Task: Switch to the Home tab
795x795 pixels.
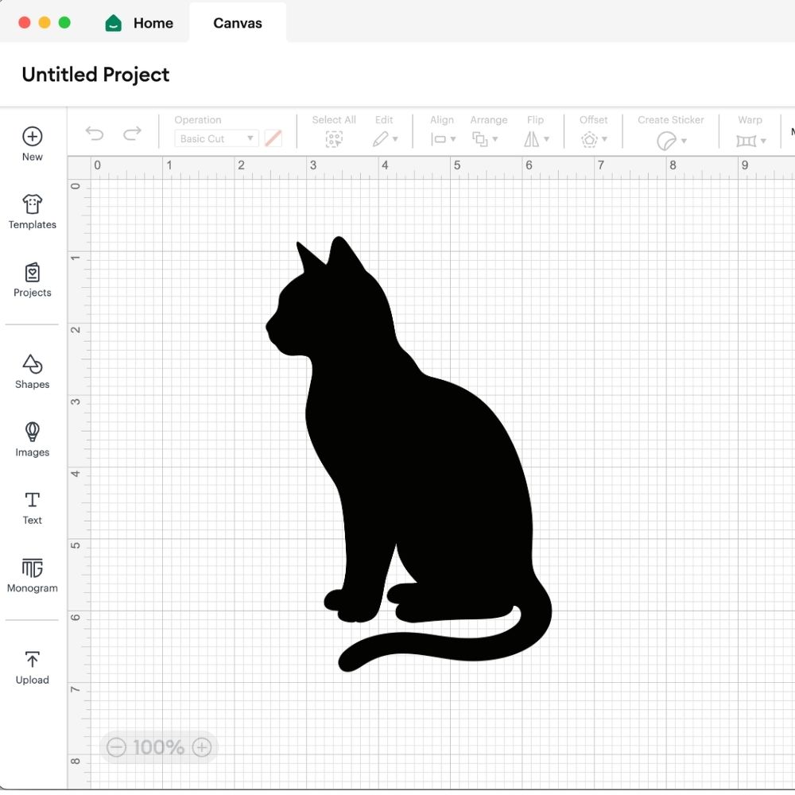Action: pos(139,23)
